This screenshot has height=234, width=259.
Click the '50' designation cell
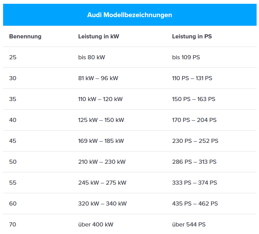(x=13, y=162)
